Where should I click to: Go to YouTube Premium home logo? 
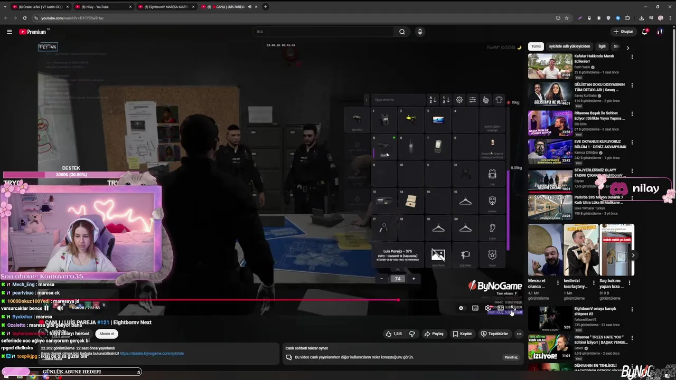(33, 32)
